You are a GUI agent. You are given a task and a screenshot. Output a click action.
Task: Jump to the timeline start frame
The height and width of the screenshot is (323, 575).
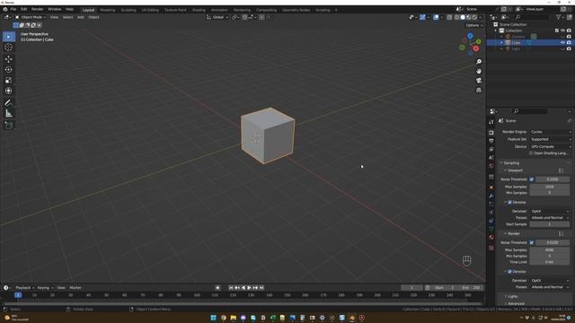point(231,288)
